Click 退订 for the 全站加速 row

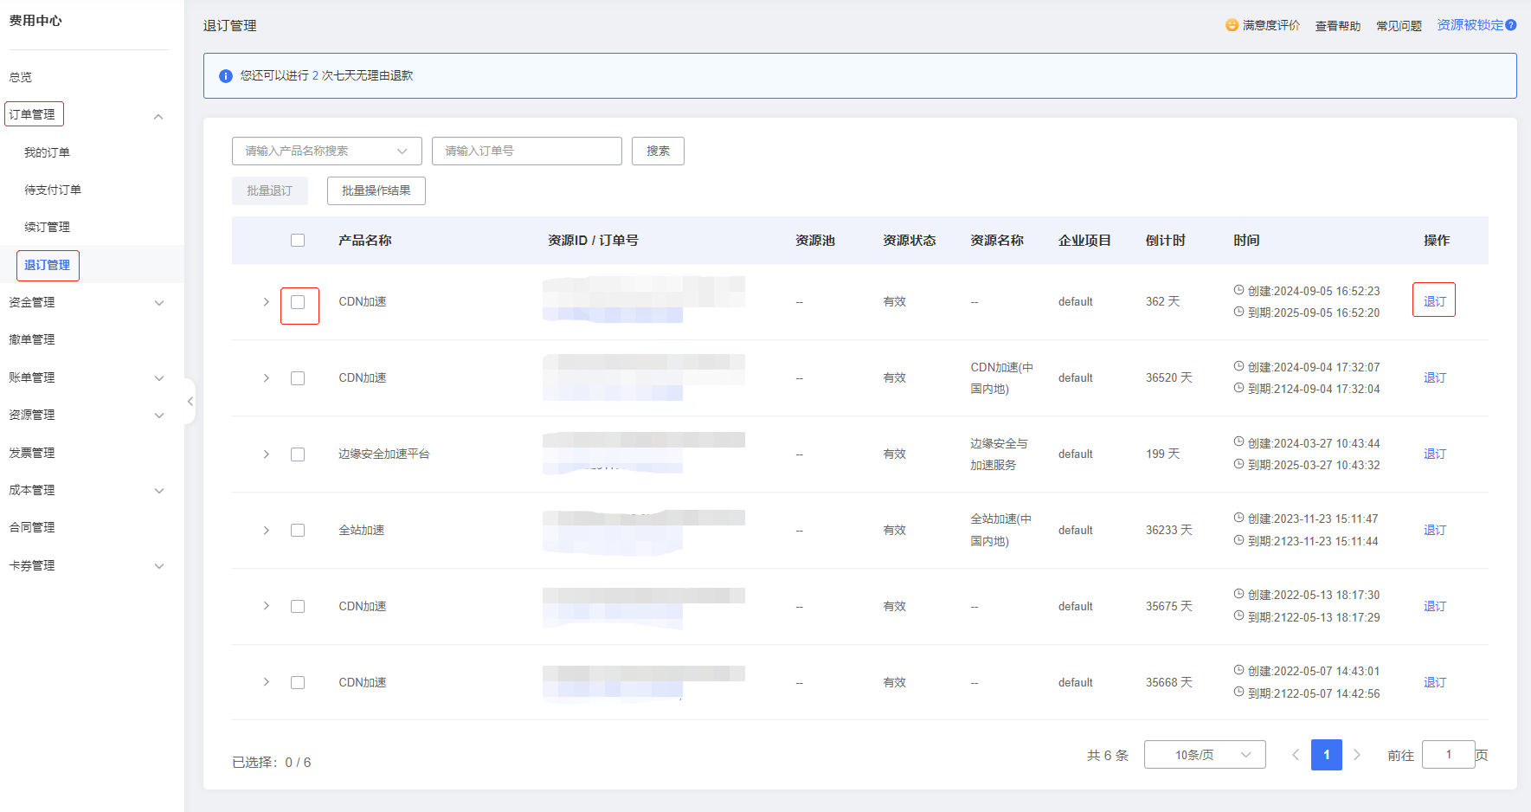[1434, 530]
